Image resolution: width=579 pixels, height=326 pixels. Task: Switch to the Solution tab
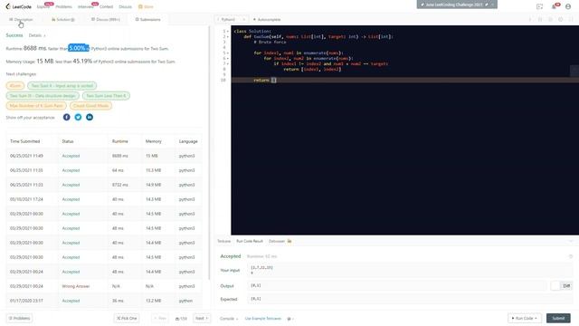(63, 19)
